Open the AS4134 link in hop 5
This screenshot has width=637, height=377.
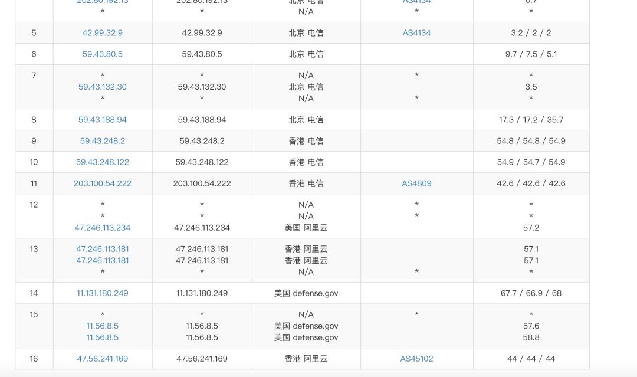click(x=416, y=33)
